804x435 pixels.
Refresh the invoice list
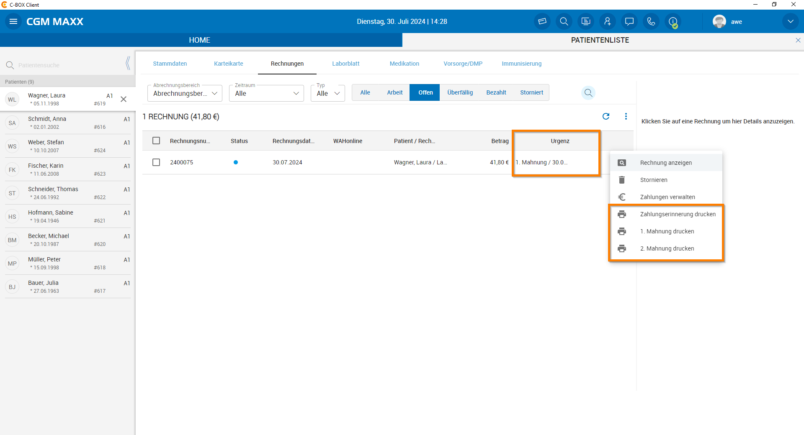coord(606,116)
